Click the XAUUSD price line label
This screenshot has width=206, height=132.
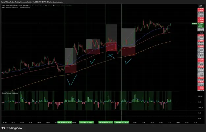point(194,24)
